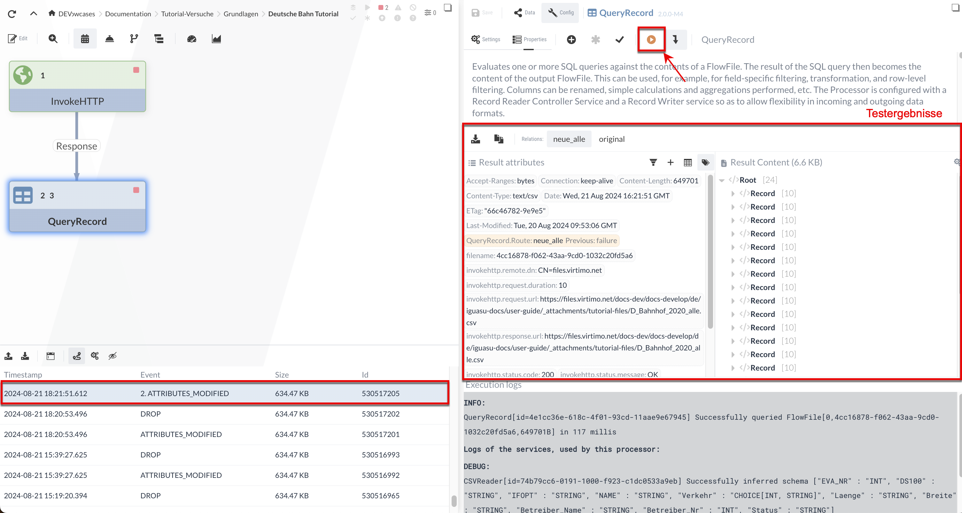Open the Grundlagen breadcrumb entry

click(x=240, y=13)
